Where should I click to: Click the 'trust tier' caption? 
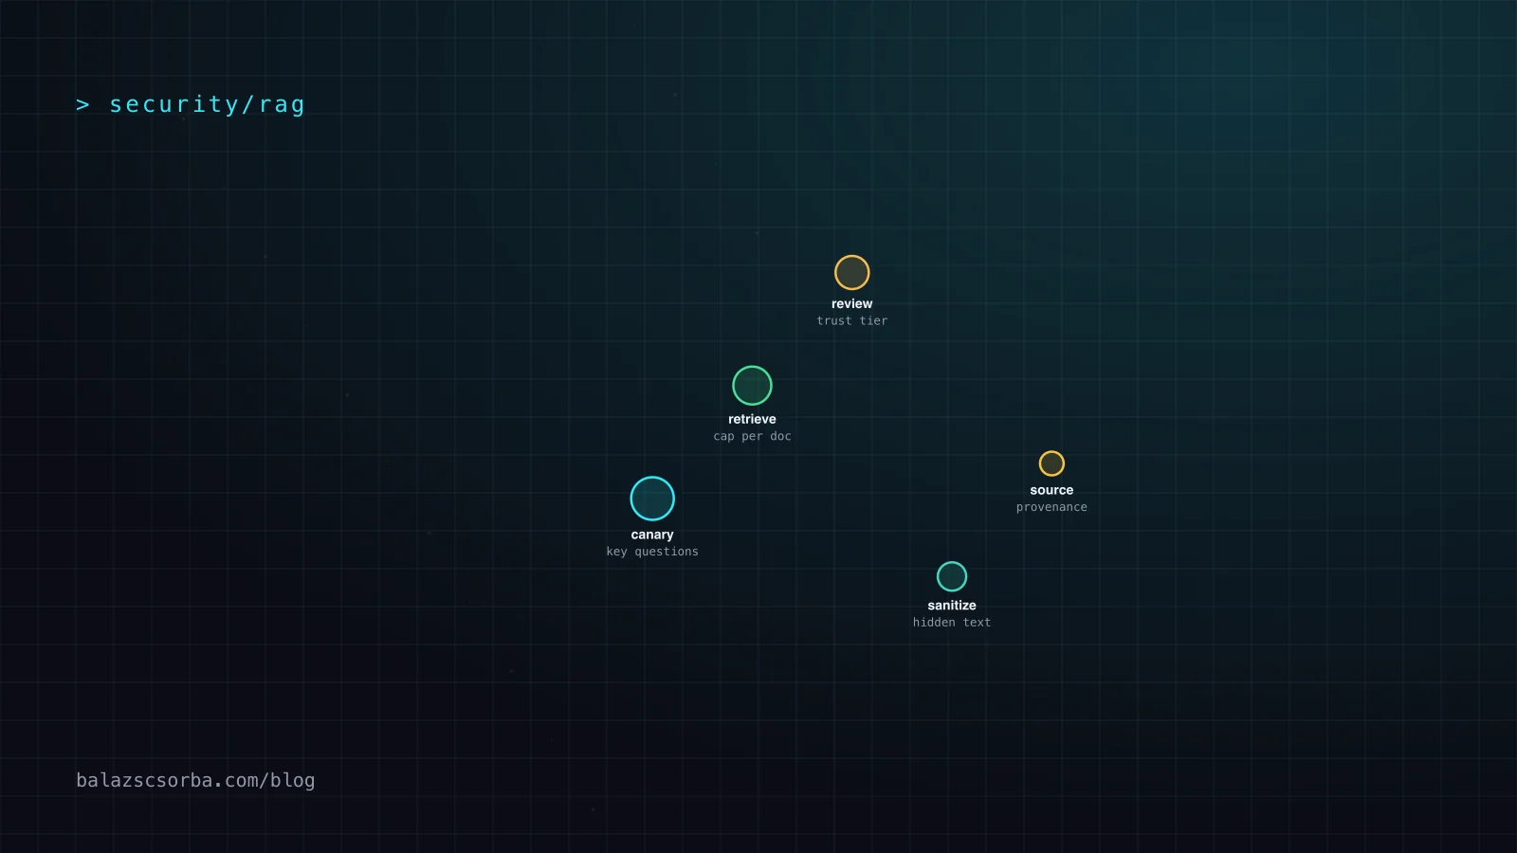(852, 321)
